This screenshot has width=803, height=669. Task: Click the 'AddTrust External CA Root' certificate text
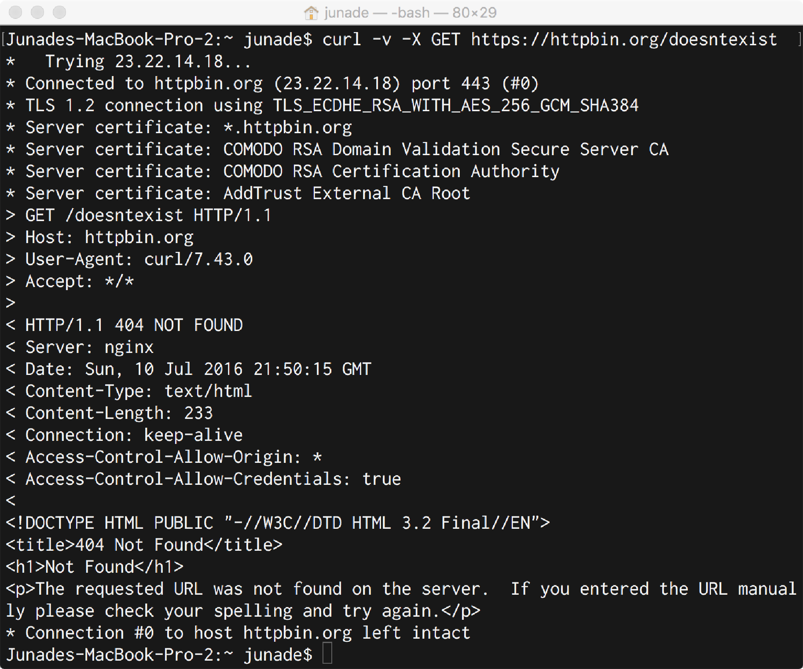click(x=347, y=193)
